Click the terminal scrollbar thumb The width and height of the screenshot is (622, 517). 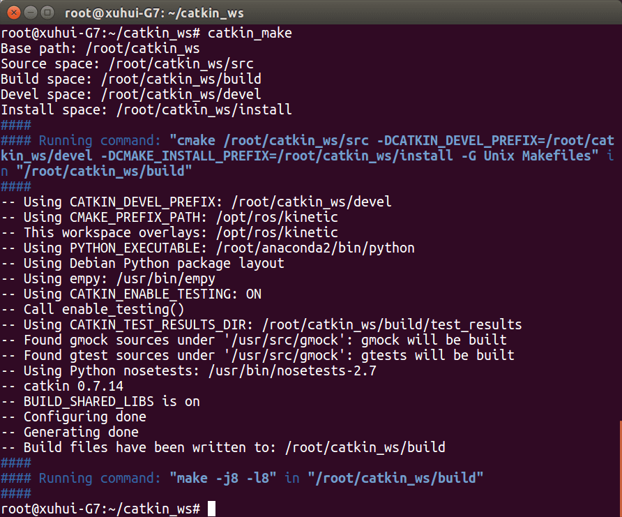pos(619,460)
